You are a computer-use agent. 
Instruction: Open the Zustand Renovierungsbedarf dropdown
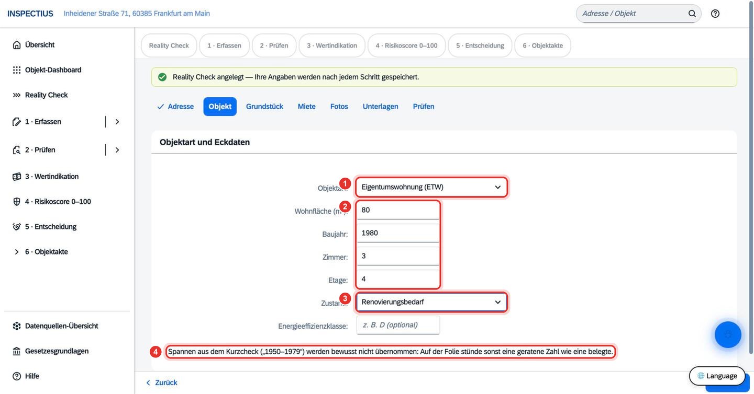431,302
